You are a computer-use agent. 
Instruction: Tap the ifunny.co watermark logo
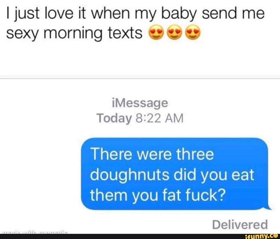(x=261, y=236)
